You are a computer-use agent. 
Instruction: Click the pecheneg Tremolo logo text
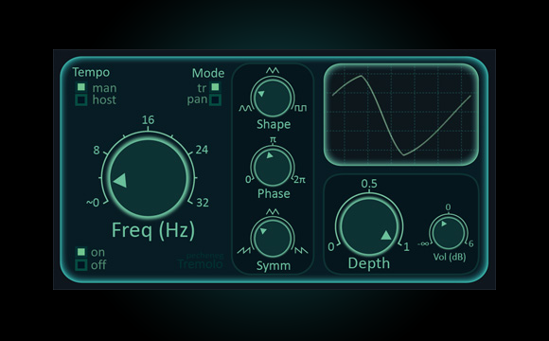[x=201, y=261]
